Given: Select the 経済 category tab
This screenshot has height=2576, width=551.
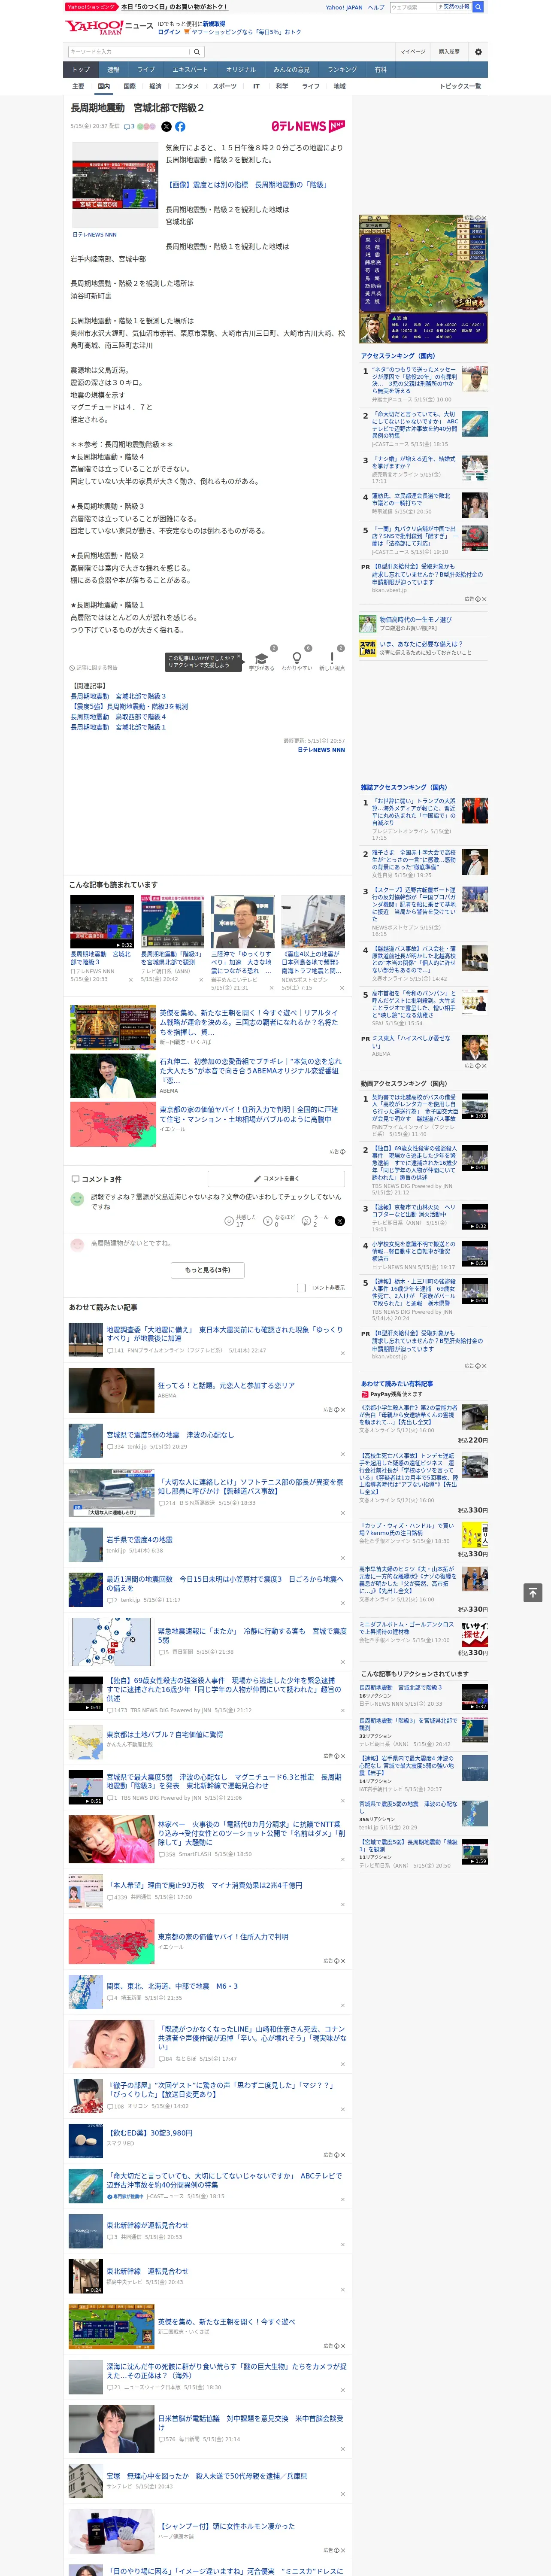Looking at the screenshot, I should tap(155, 87).
